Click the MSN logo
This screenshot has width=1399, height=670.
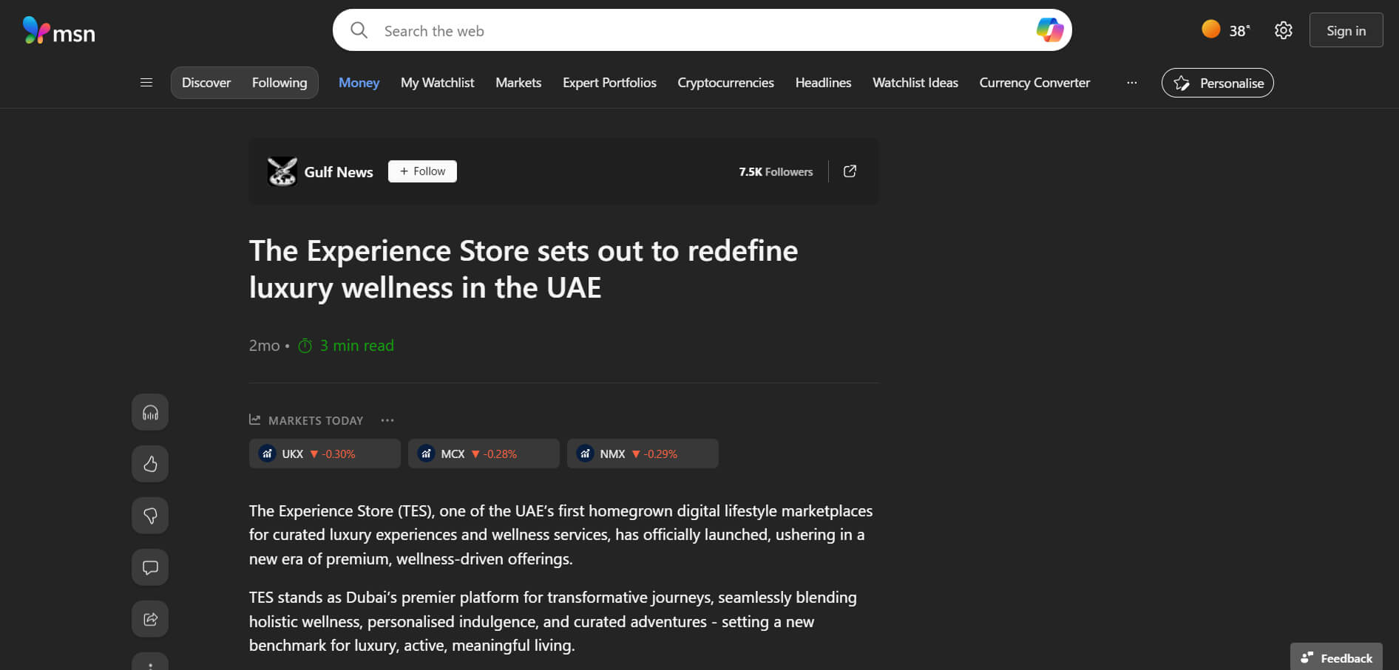(58, 31)
